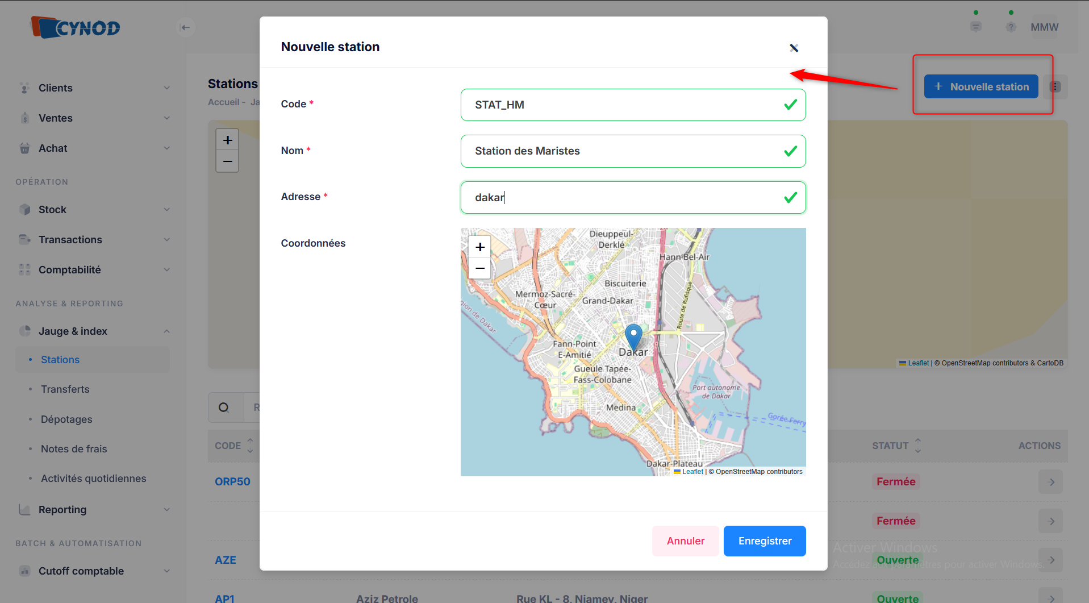Edit the Code field STAT_HM
This screenshot has height=603, width=1089.
tap(625, 105)
